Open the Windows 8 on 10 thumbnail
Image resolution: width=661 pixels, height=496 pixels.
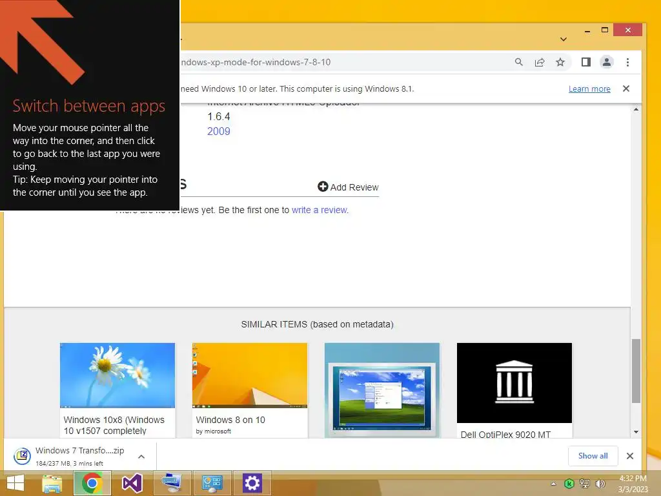(250, 375)
